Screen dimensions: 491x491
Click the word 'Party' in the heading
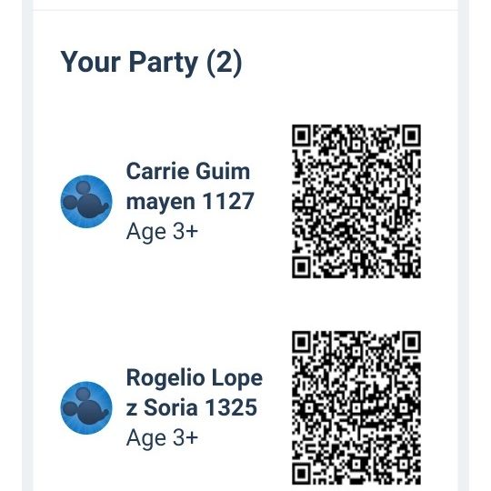[163, 63]
